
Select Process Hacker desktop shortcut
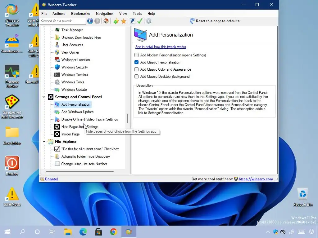12,76
